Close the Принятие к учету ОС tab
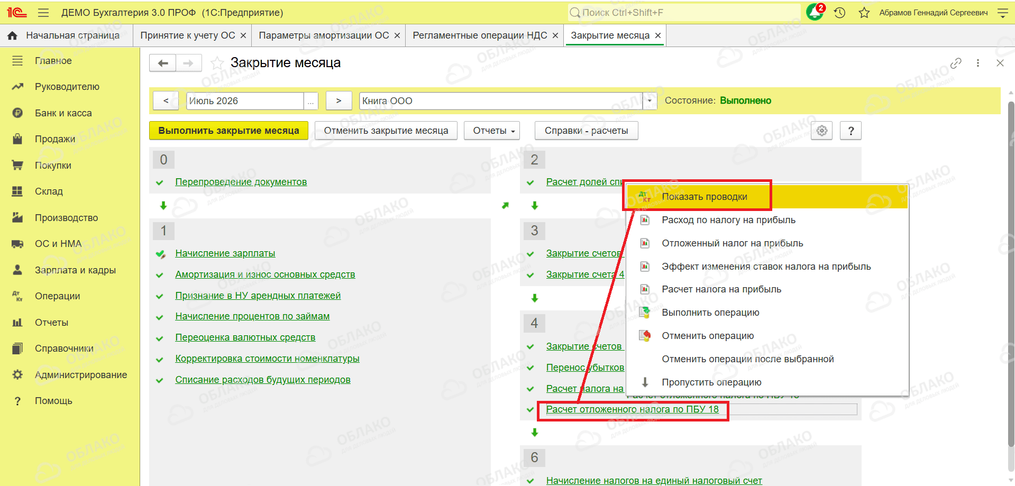This screenshot has width=1015, height=486. [x=243, y=35]
